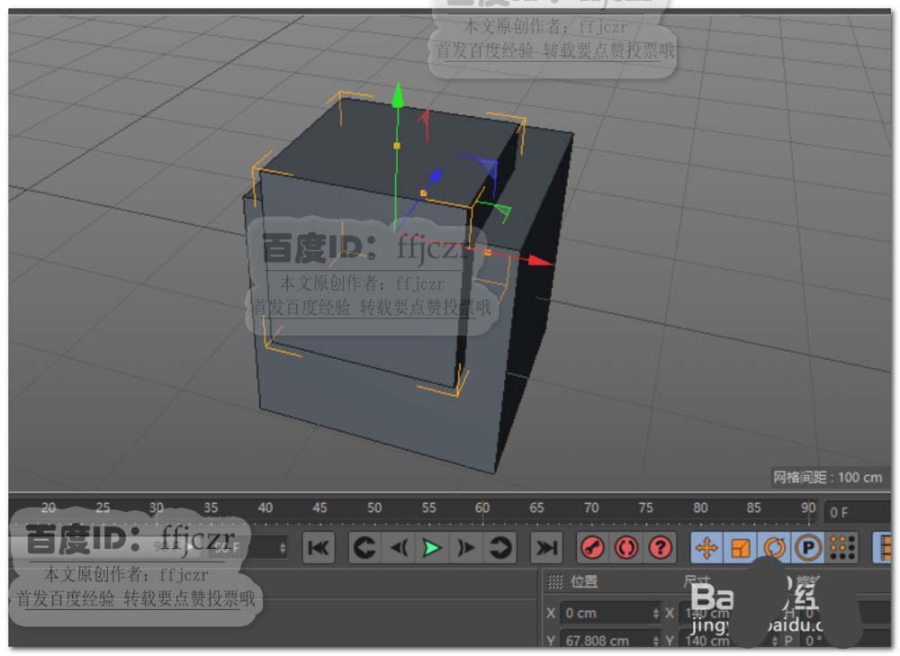Play the animation forwards
The image size is (900, 656).
pyautogui.click(x=432, y=548)
